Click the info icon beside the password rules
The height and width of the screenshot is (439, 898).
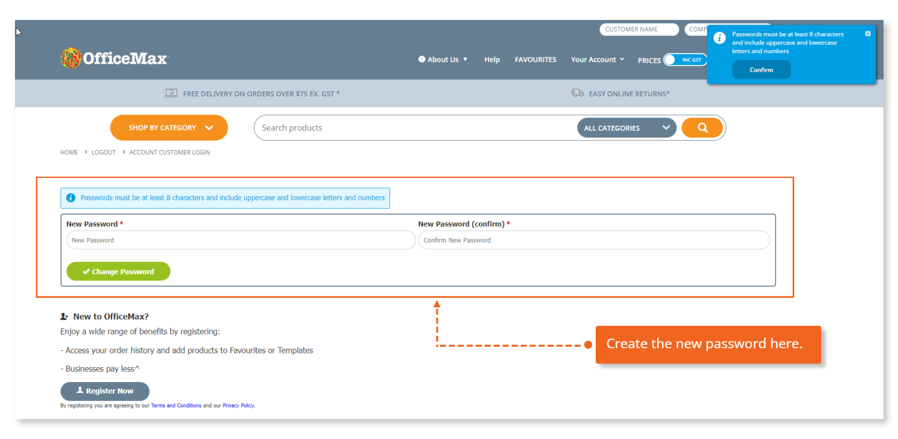coord(71,198)
